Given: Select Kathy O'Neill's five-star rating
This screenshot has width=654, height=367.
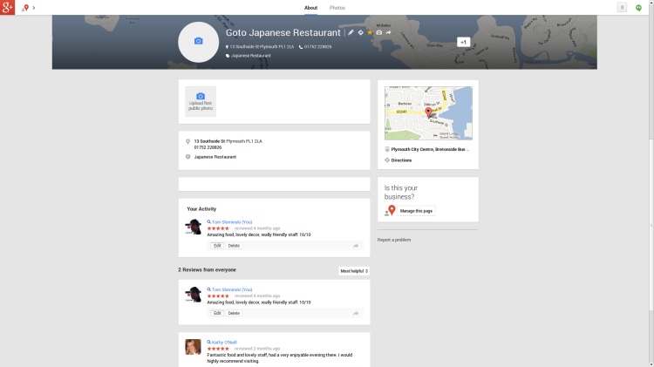Looking at the screenshot, I should point(218,349).
